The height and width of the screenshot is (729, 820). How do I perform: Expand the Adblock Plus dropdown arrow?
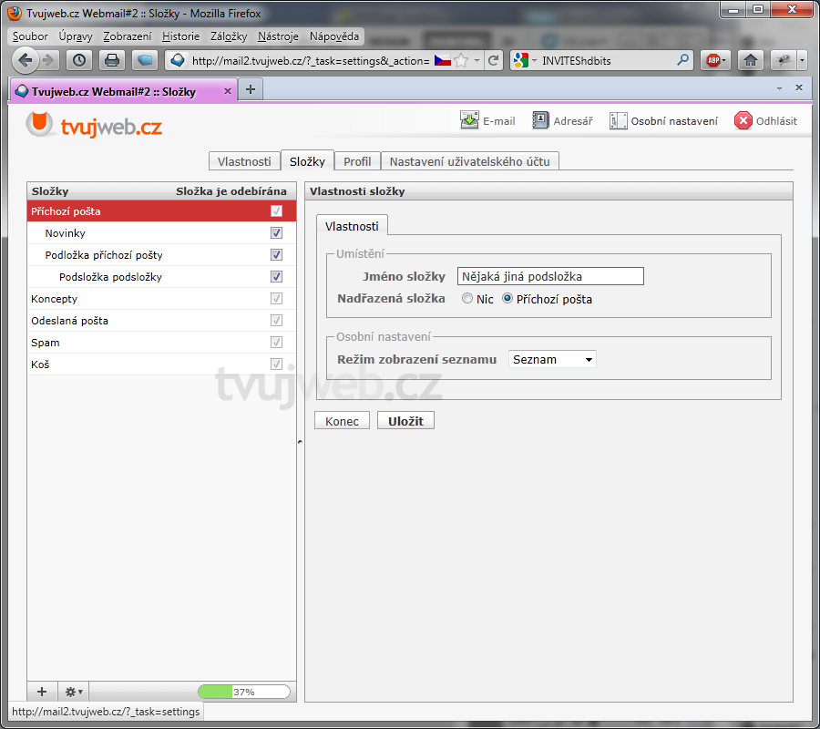coord(725,60)
